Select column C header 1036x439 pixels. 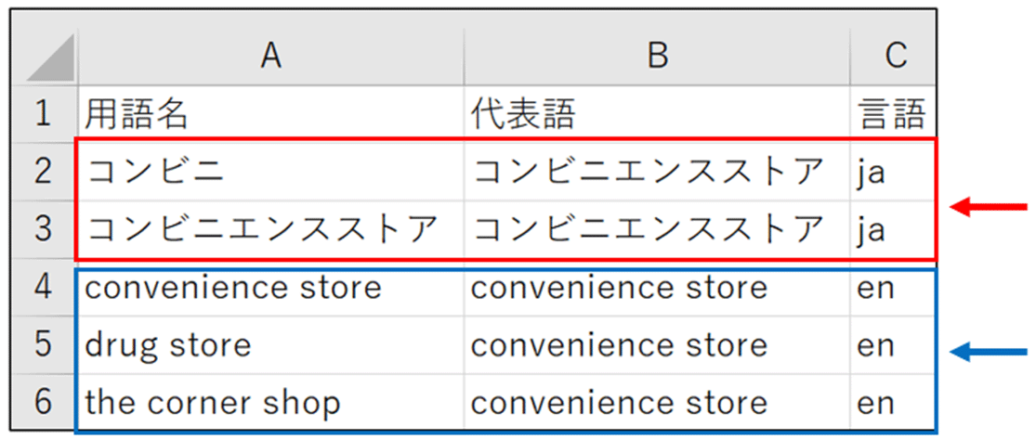(x=894, y=57)
